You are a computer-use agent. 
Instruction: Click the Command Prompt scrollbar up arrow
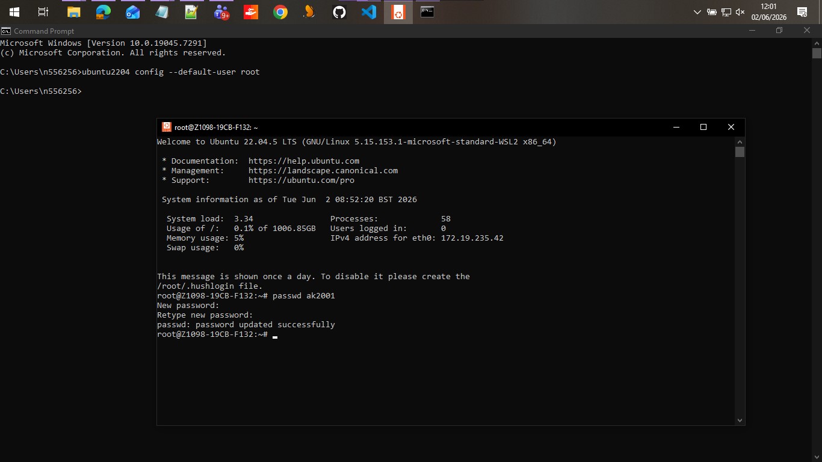(x=817, y=43)
